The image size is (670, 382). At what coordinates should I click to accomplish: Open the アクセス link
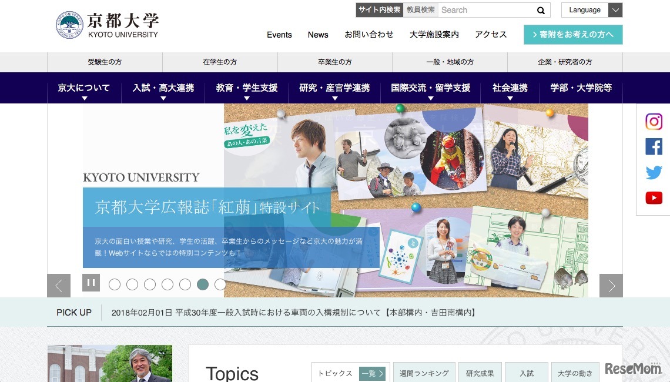click(491, 35)
